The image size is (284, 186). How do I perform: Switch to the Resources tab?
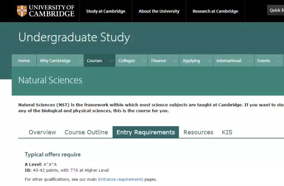[198, 132]
